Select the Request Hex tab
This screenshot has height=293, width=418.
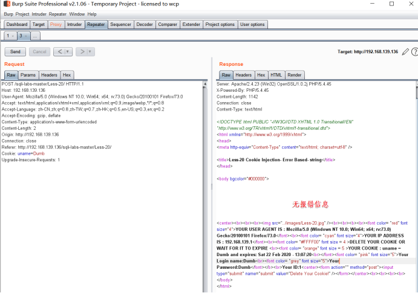tap(67, 75)
